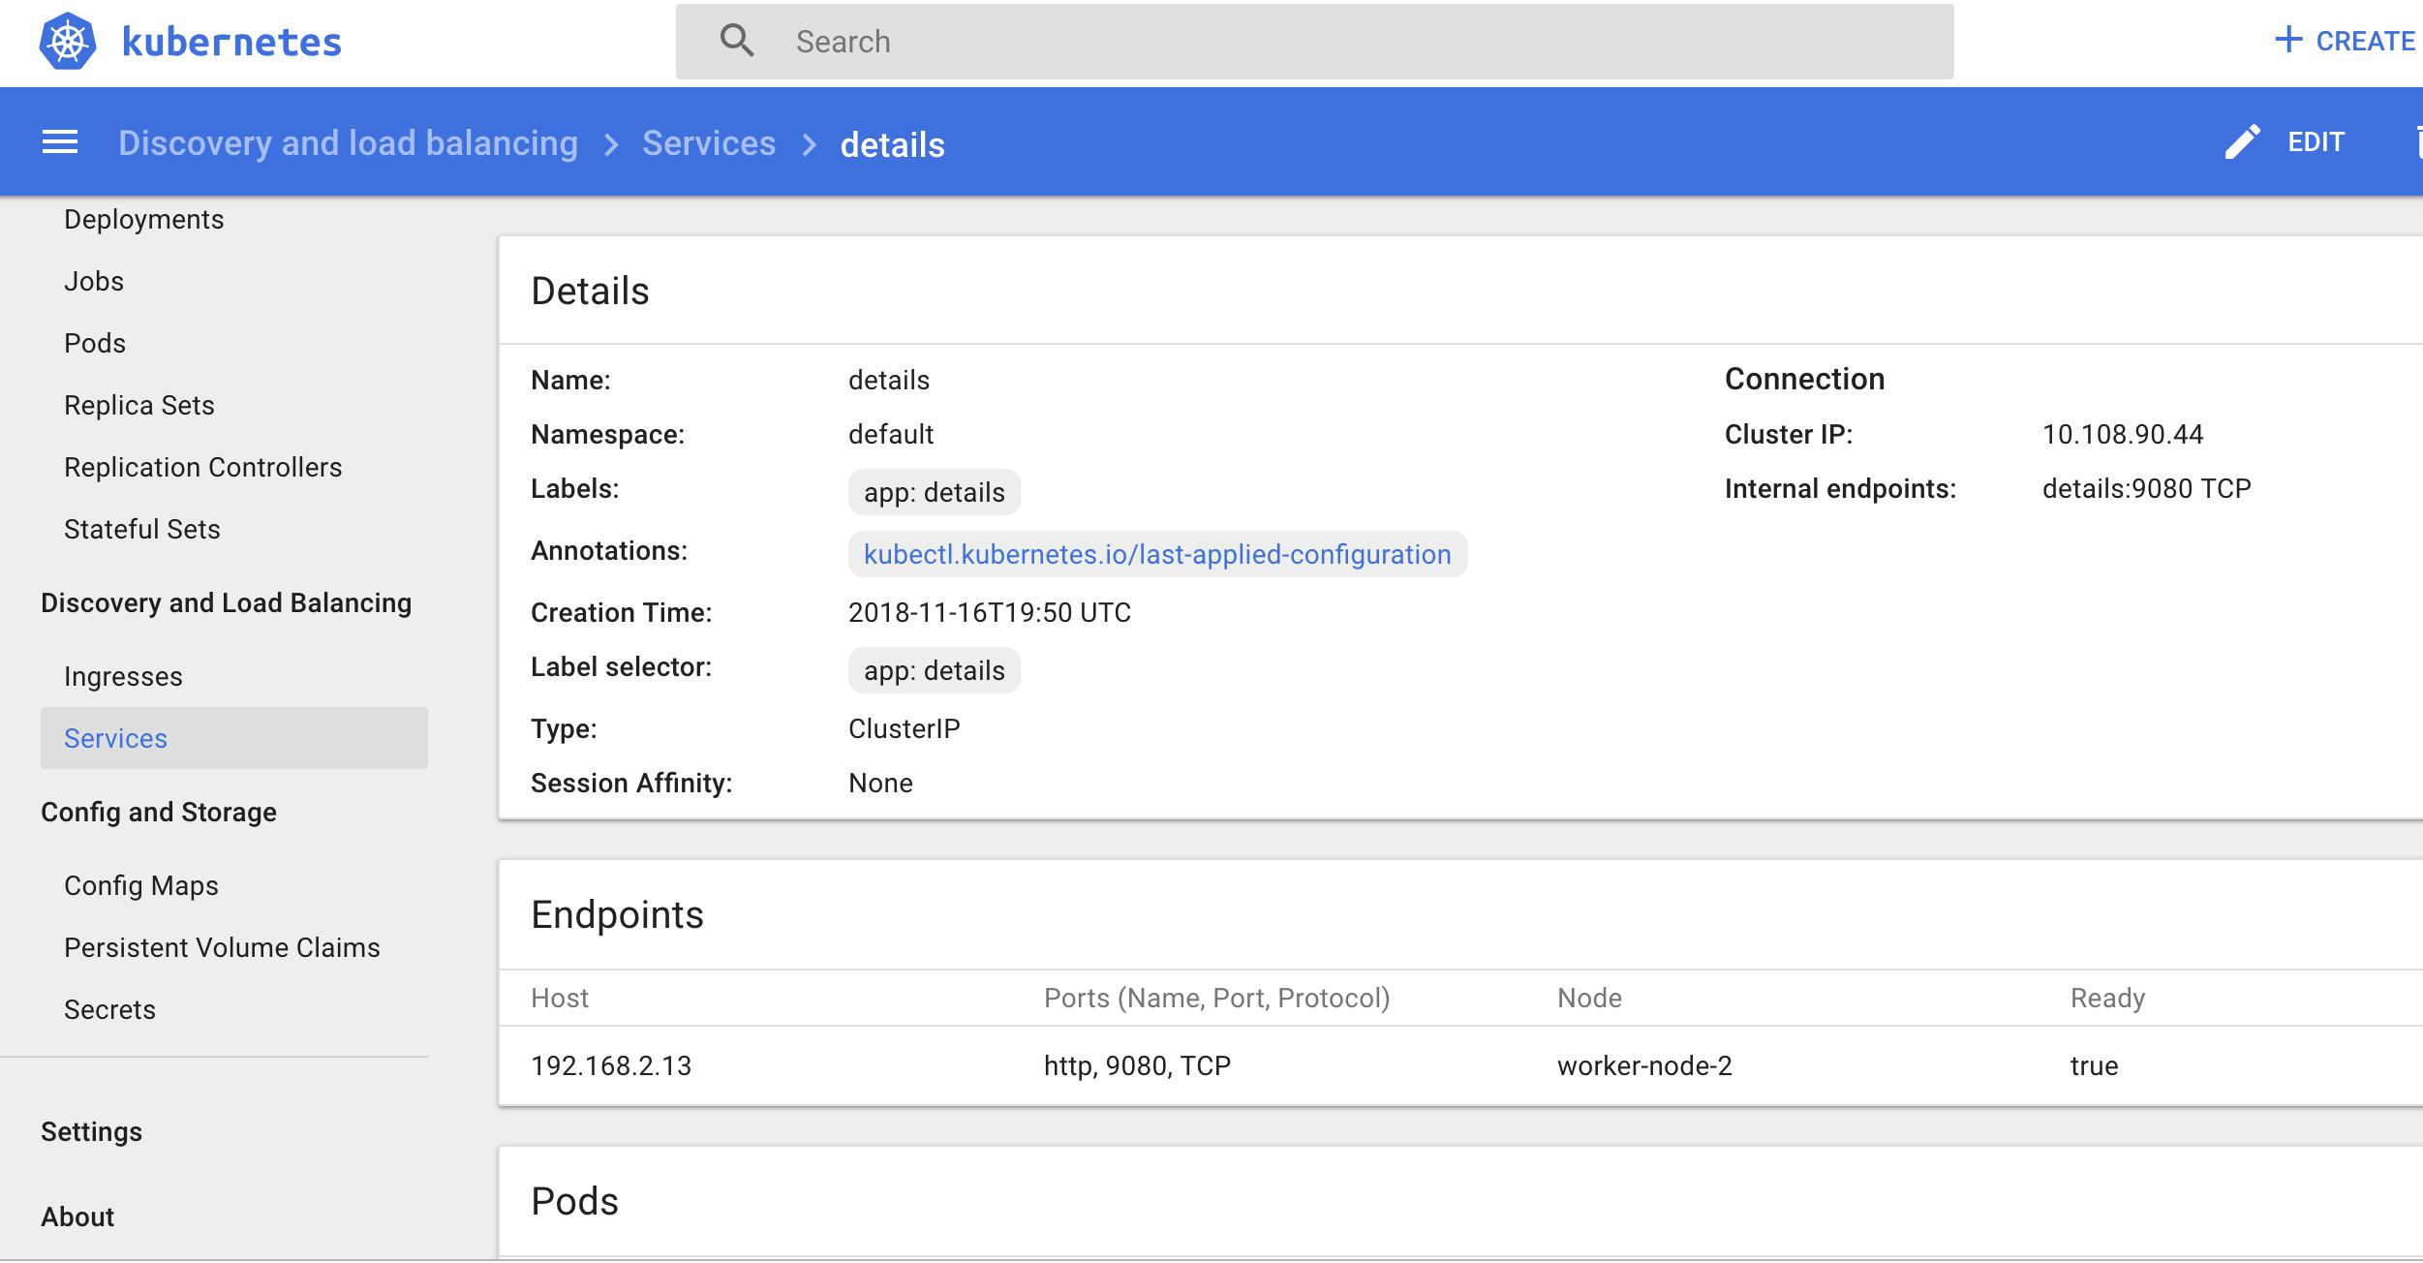Select the Session Affinity None value
Screen dimensions: 2423x1263
[880, 783]
